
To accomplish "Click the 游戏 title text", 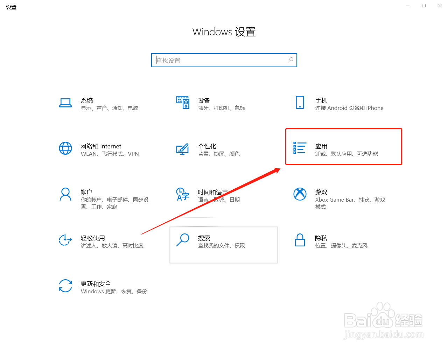I will point(321,192).
